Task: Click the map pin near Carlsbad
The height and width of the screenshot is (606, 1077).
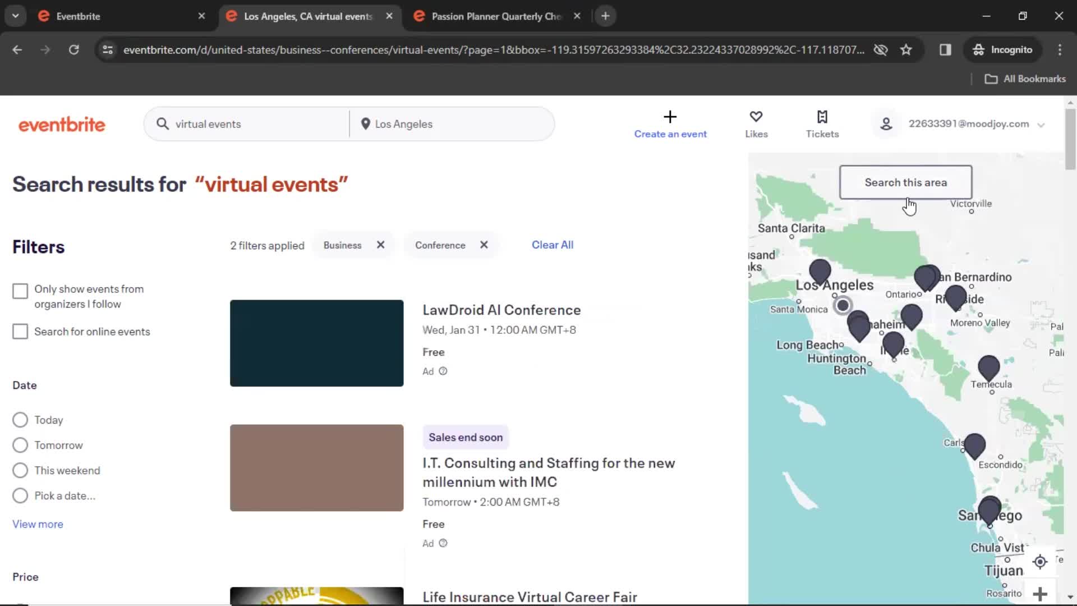Action: pos(974,446)
